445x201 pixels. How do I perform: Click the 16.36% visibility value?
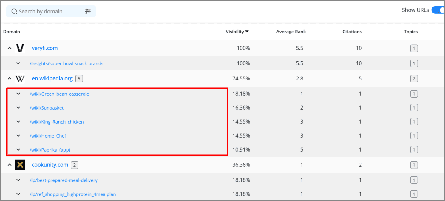241,108
